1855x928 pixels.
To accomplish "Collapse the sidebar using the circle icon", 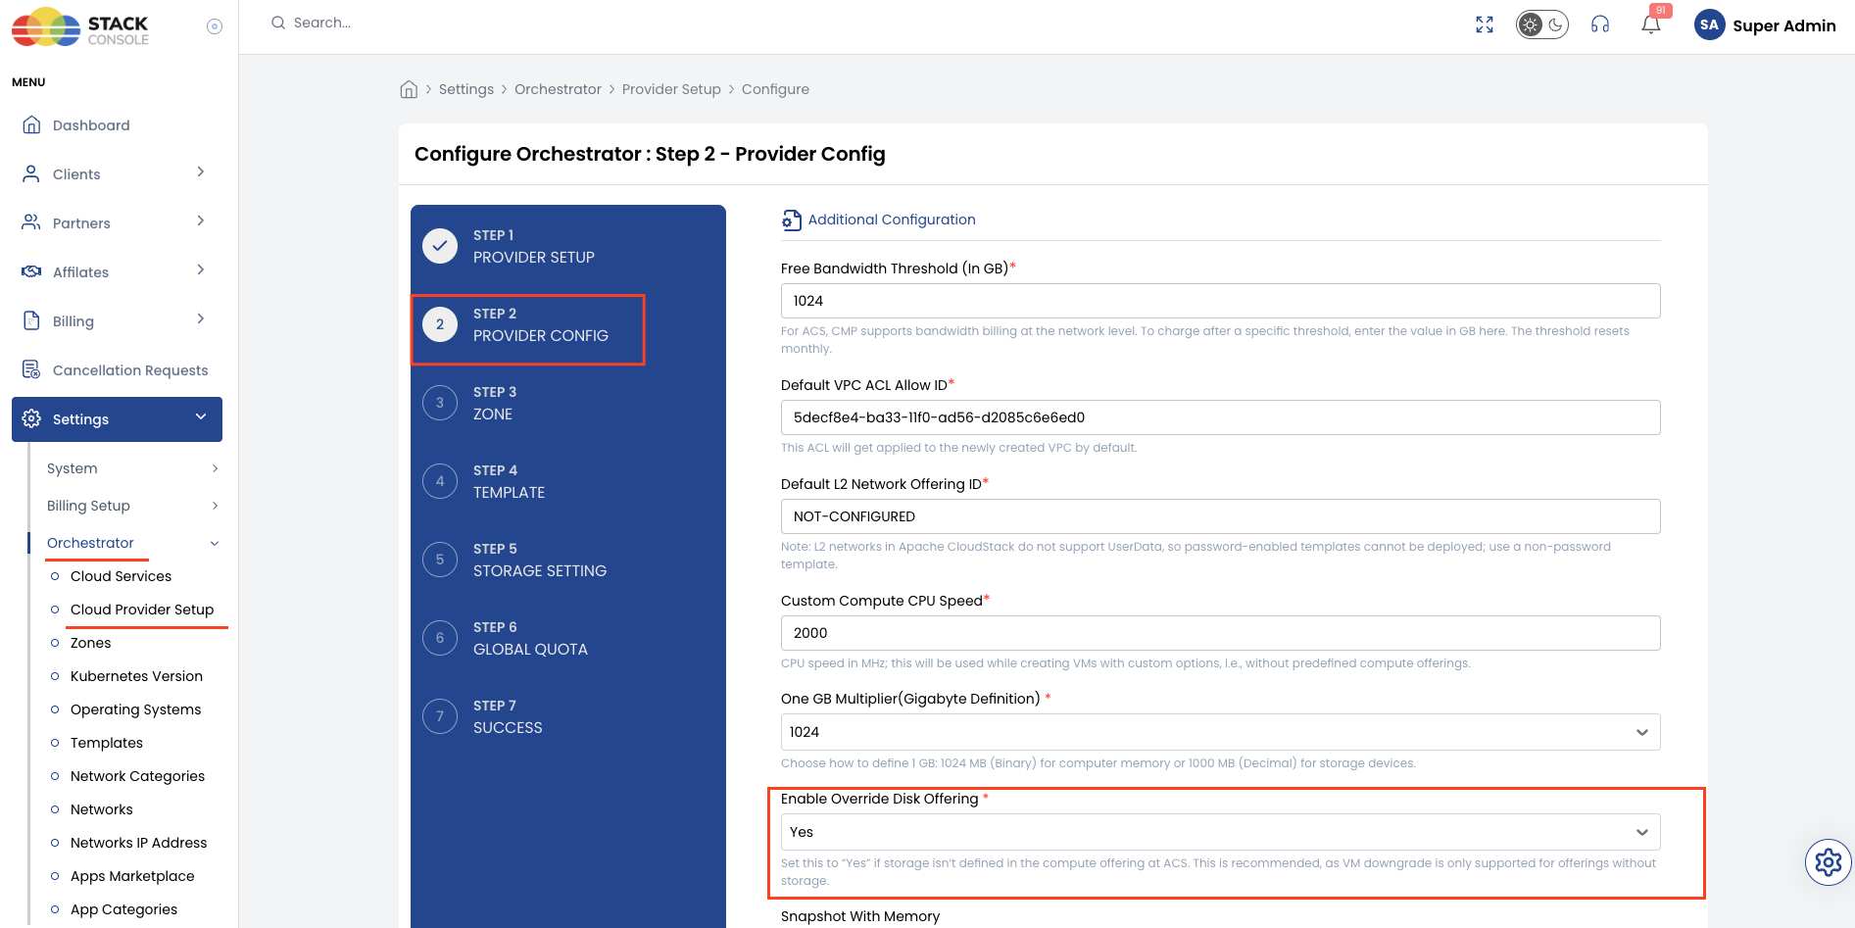I will click(215, 26).
